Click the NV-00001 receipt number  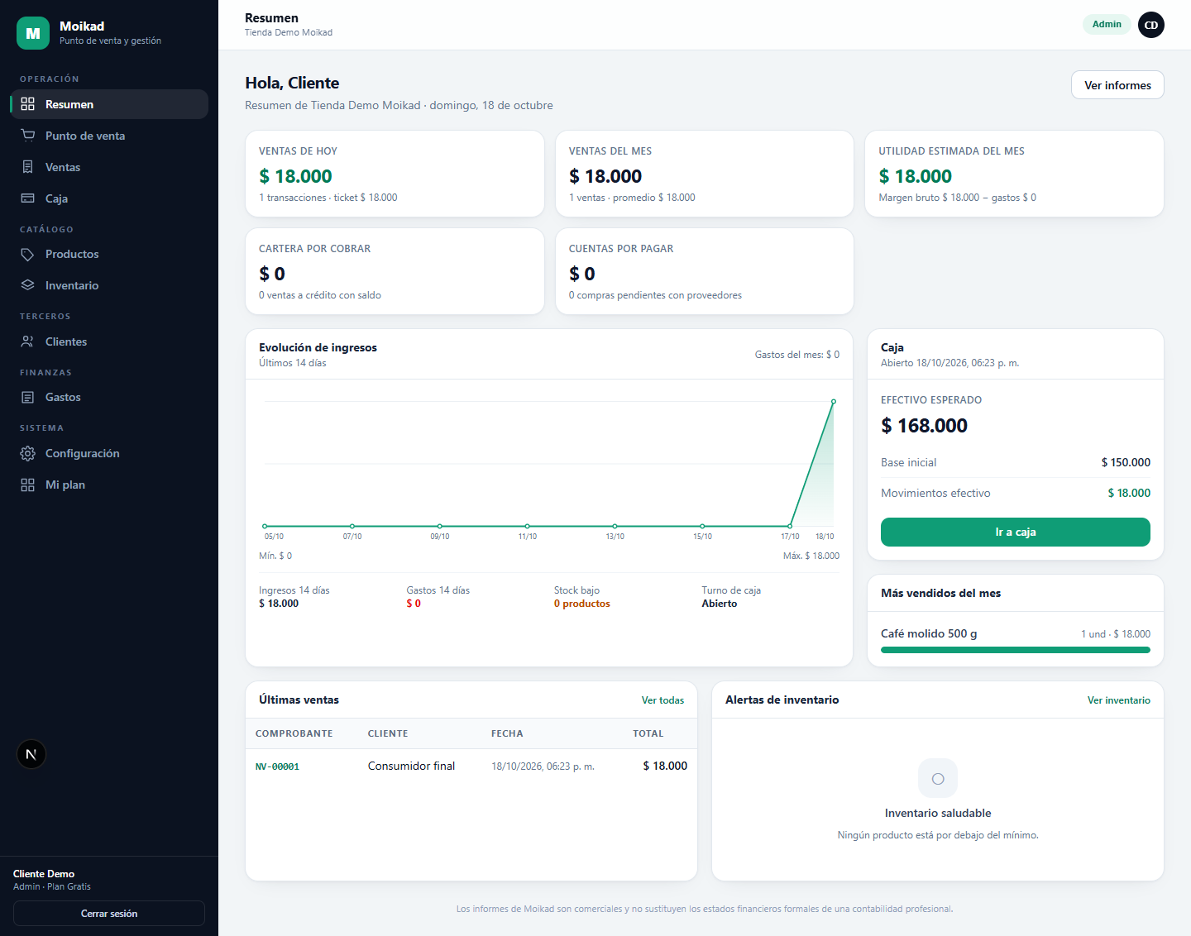click(x=277, y=766)
